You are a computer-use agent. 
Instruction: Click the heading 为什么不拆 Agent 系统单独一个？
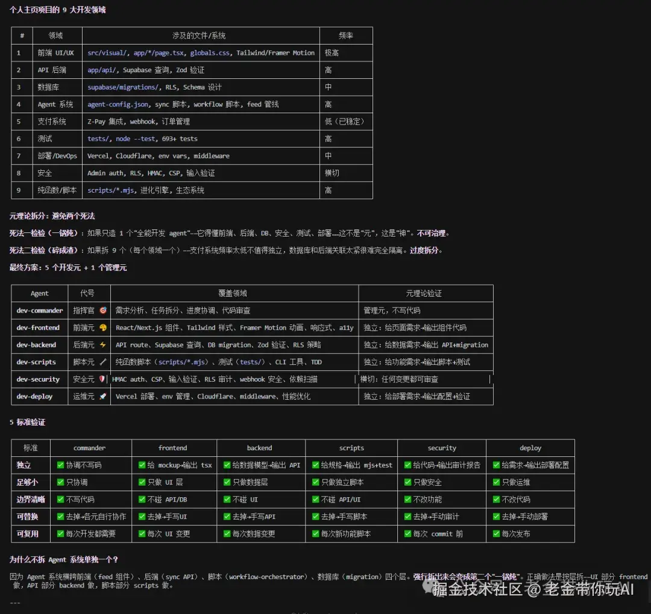[64, 560]
